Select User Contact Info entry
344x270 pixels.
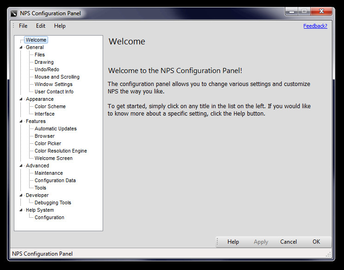(54, 92)
